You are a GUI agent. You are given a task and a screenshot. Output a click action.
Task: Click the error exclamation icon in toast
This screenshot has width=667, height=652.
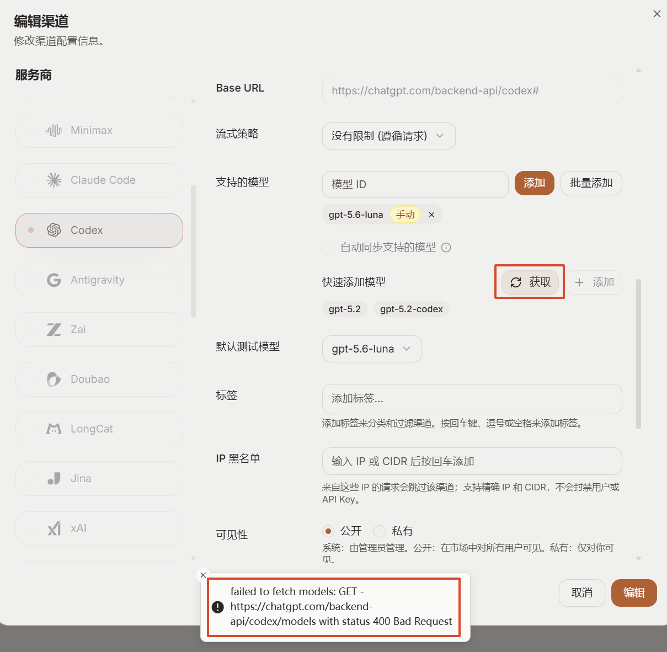[218, 607]
